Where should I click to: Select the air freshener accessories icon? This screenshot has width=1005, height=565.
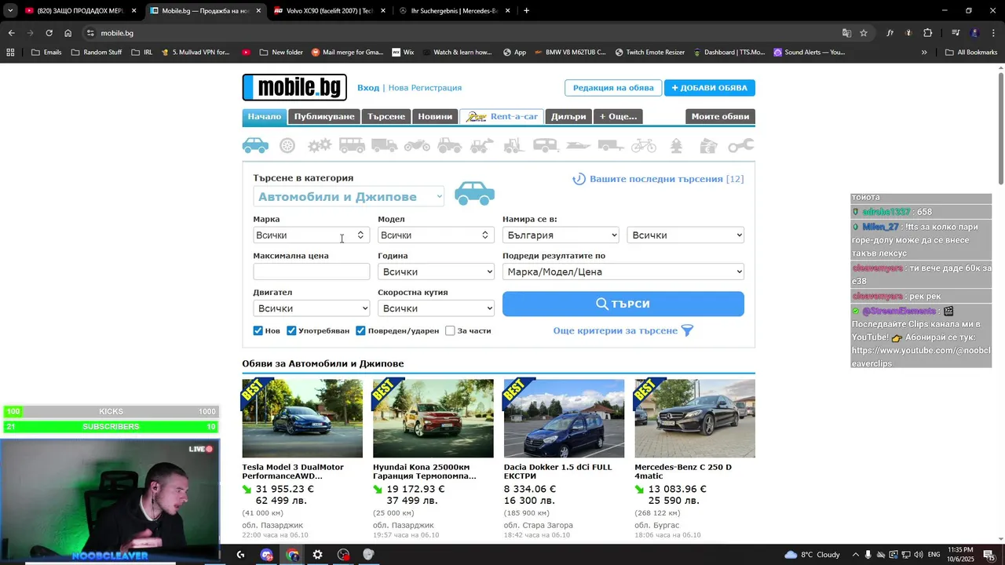(x=676, y=145)
